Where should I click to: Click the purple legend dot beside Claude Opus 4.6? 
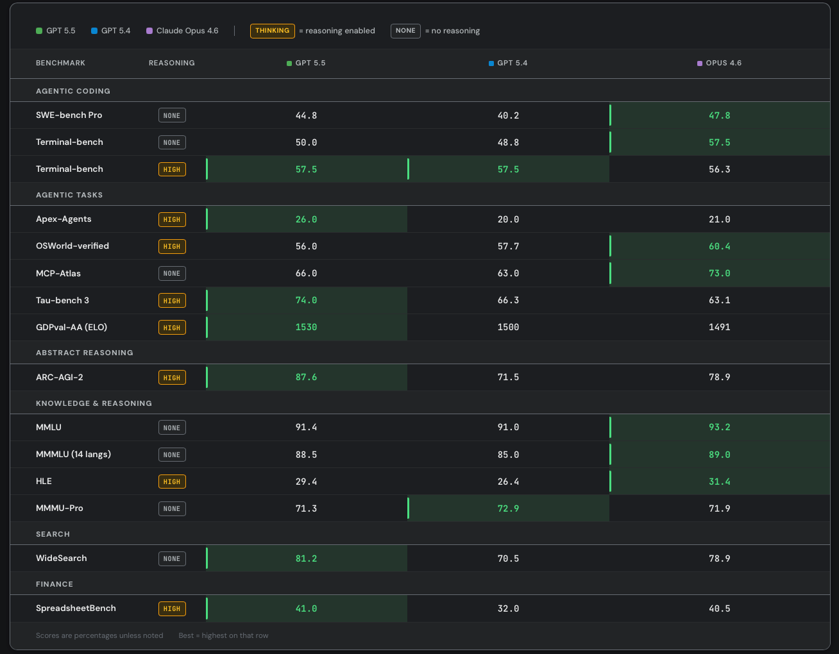[149, 31]
